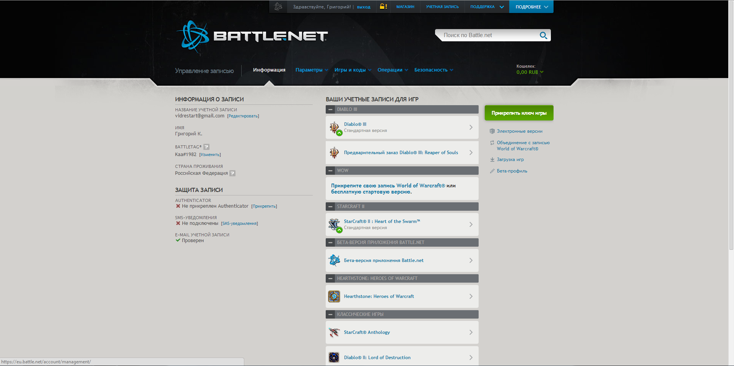734x366 pixels.
Task: Click the Reaper of Souls preorder icon
Action: [334, 153]
